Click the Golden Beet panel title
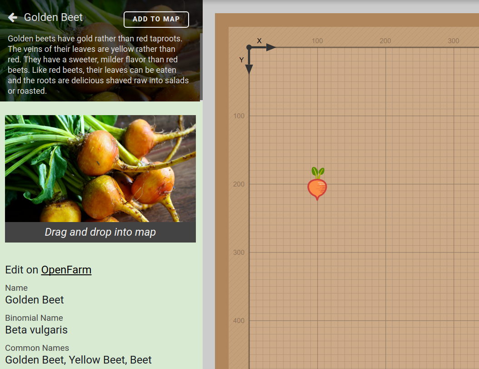The height and width of the screenshot is (369, 479). point(53,18)
